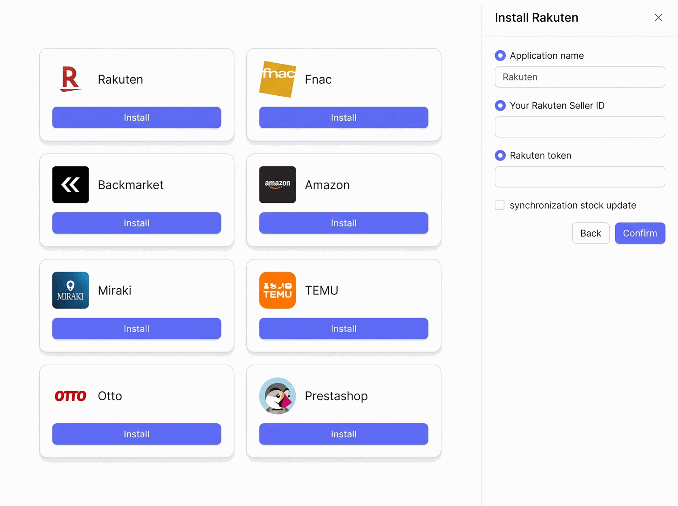678x506 pixels.
Task: Go back from the install form
Action: click(591, 233)
